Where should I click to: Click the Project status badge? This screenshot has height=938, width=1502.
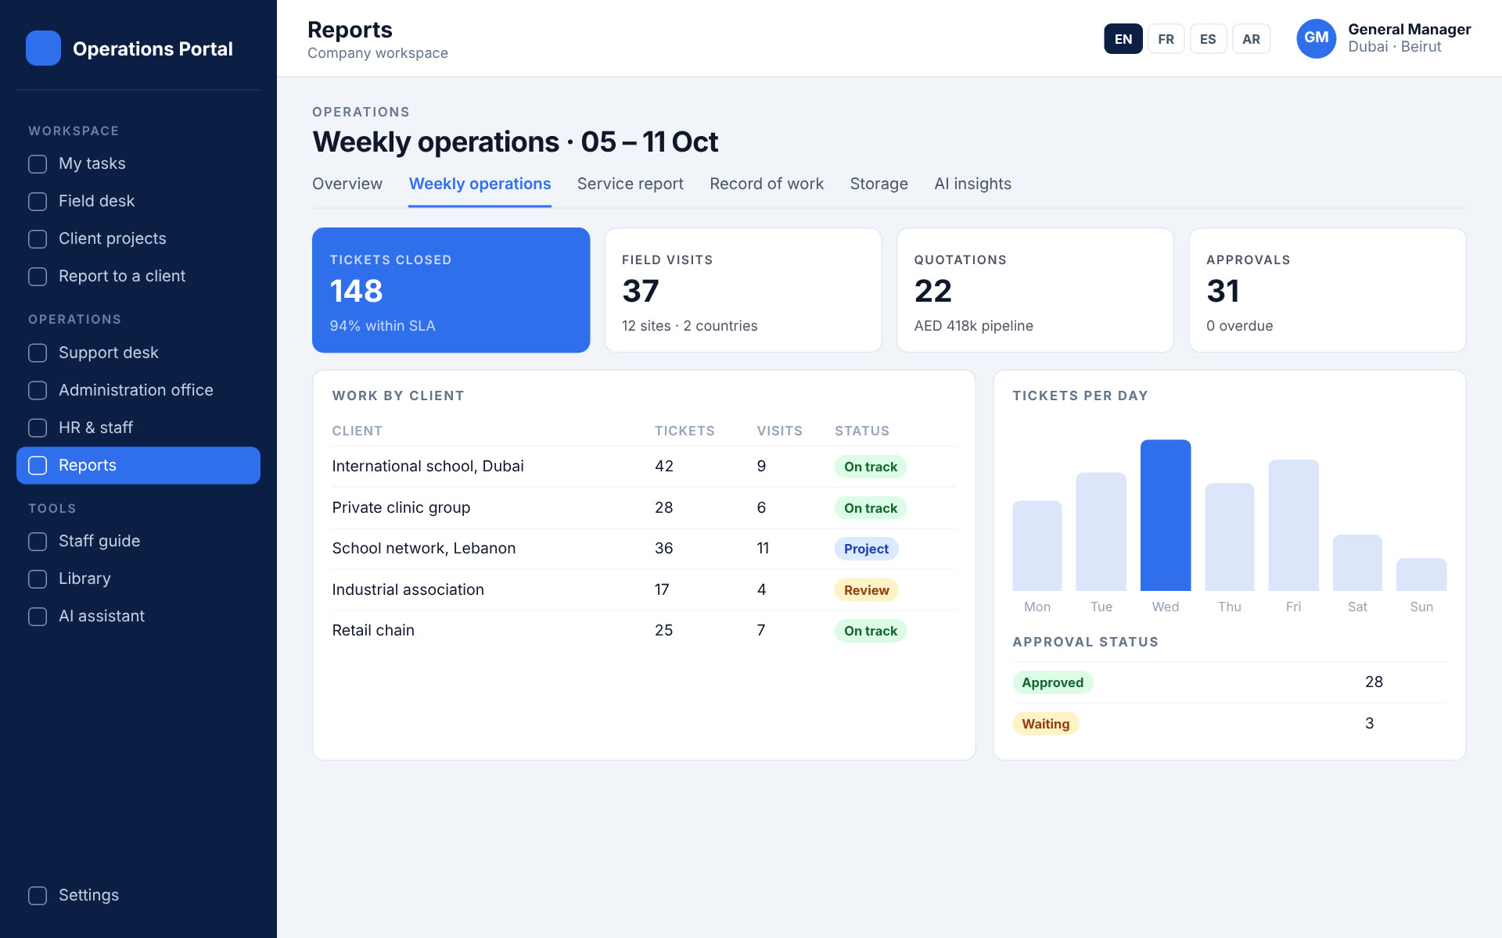tap(866, 549)
